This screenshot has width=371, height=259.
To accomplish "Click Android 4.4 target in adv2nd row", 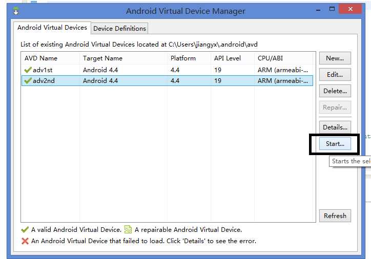I will coord(100,80).
